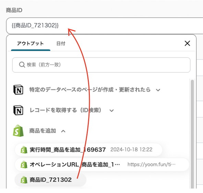Focus the 検索（前方一致） search box
The image size is (203, 193).
pos(101,65)
